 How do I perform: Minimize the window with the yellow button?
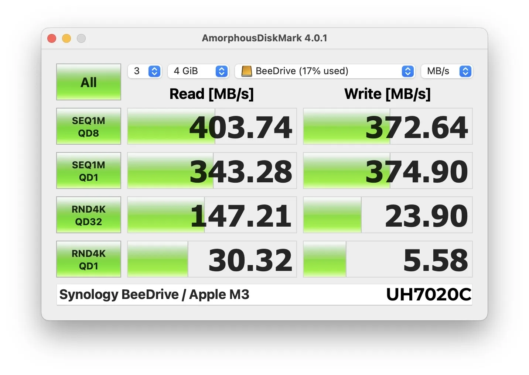tap(66, 38)
